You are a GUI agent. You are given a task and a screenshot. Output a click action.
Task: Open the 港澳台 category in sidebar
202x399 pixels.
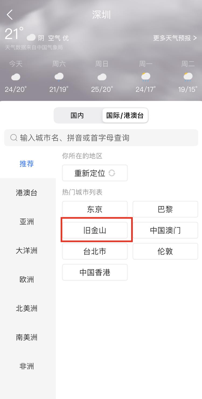coord(27,192)
